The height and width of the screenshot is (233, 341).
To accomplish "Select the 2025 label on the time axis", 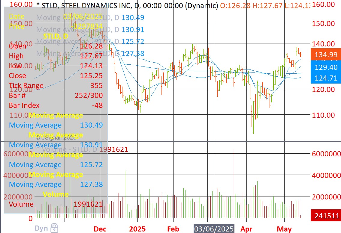I will [x=137, y=229].
